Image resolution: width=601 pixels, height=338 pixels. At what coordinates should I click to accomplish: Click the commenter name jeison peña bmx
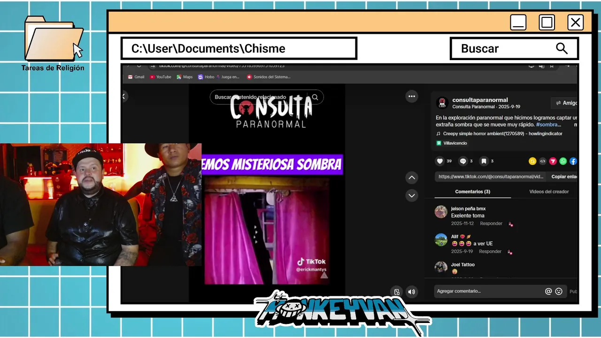(468, 208)
